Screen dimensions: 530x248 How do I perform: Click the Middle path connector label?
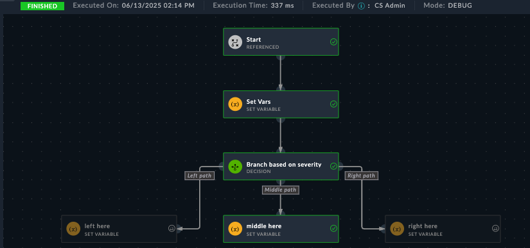(x=281, y=190)
